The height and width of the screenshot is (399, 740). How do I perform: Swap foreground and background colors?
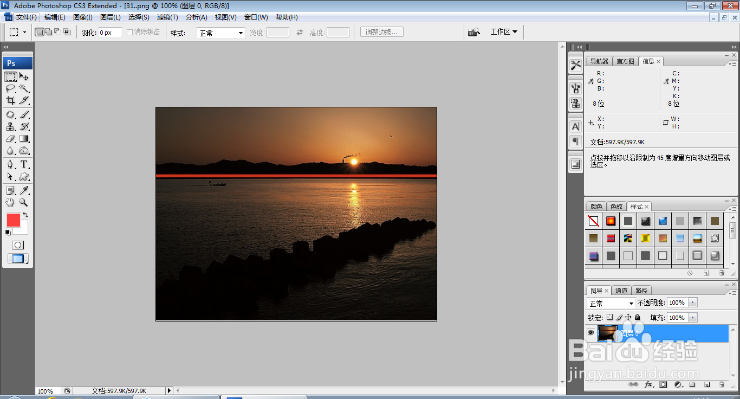[x=25, y=215]
